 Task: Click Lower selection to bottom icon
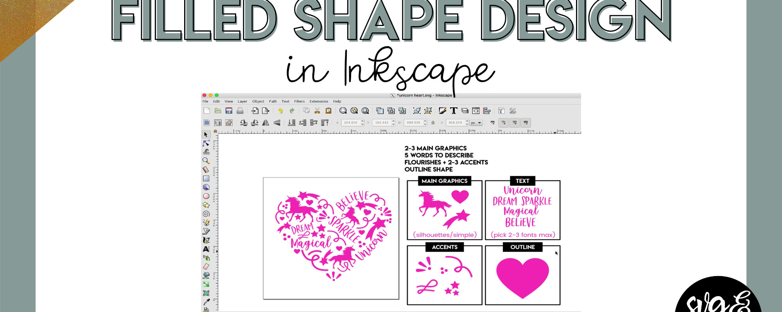tap(292, 122)
